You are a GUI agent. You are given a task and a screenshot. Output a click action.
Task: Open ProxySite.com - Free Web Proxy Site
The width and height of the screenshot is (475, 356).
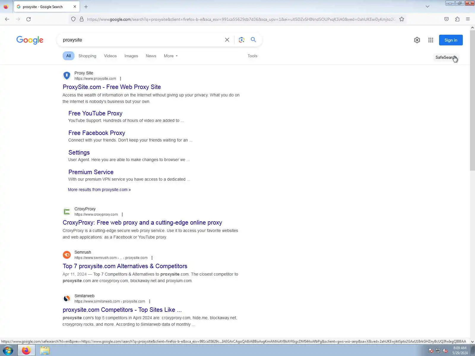[x=112, y=87]
